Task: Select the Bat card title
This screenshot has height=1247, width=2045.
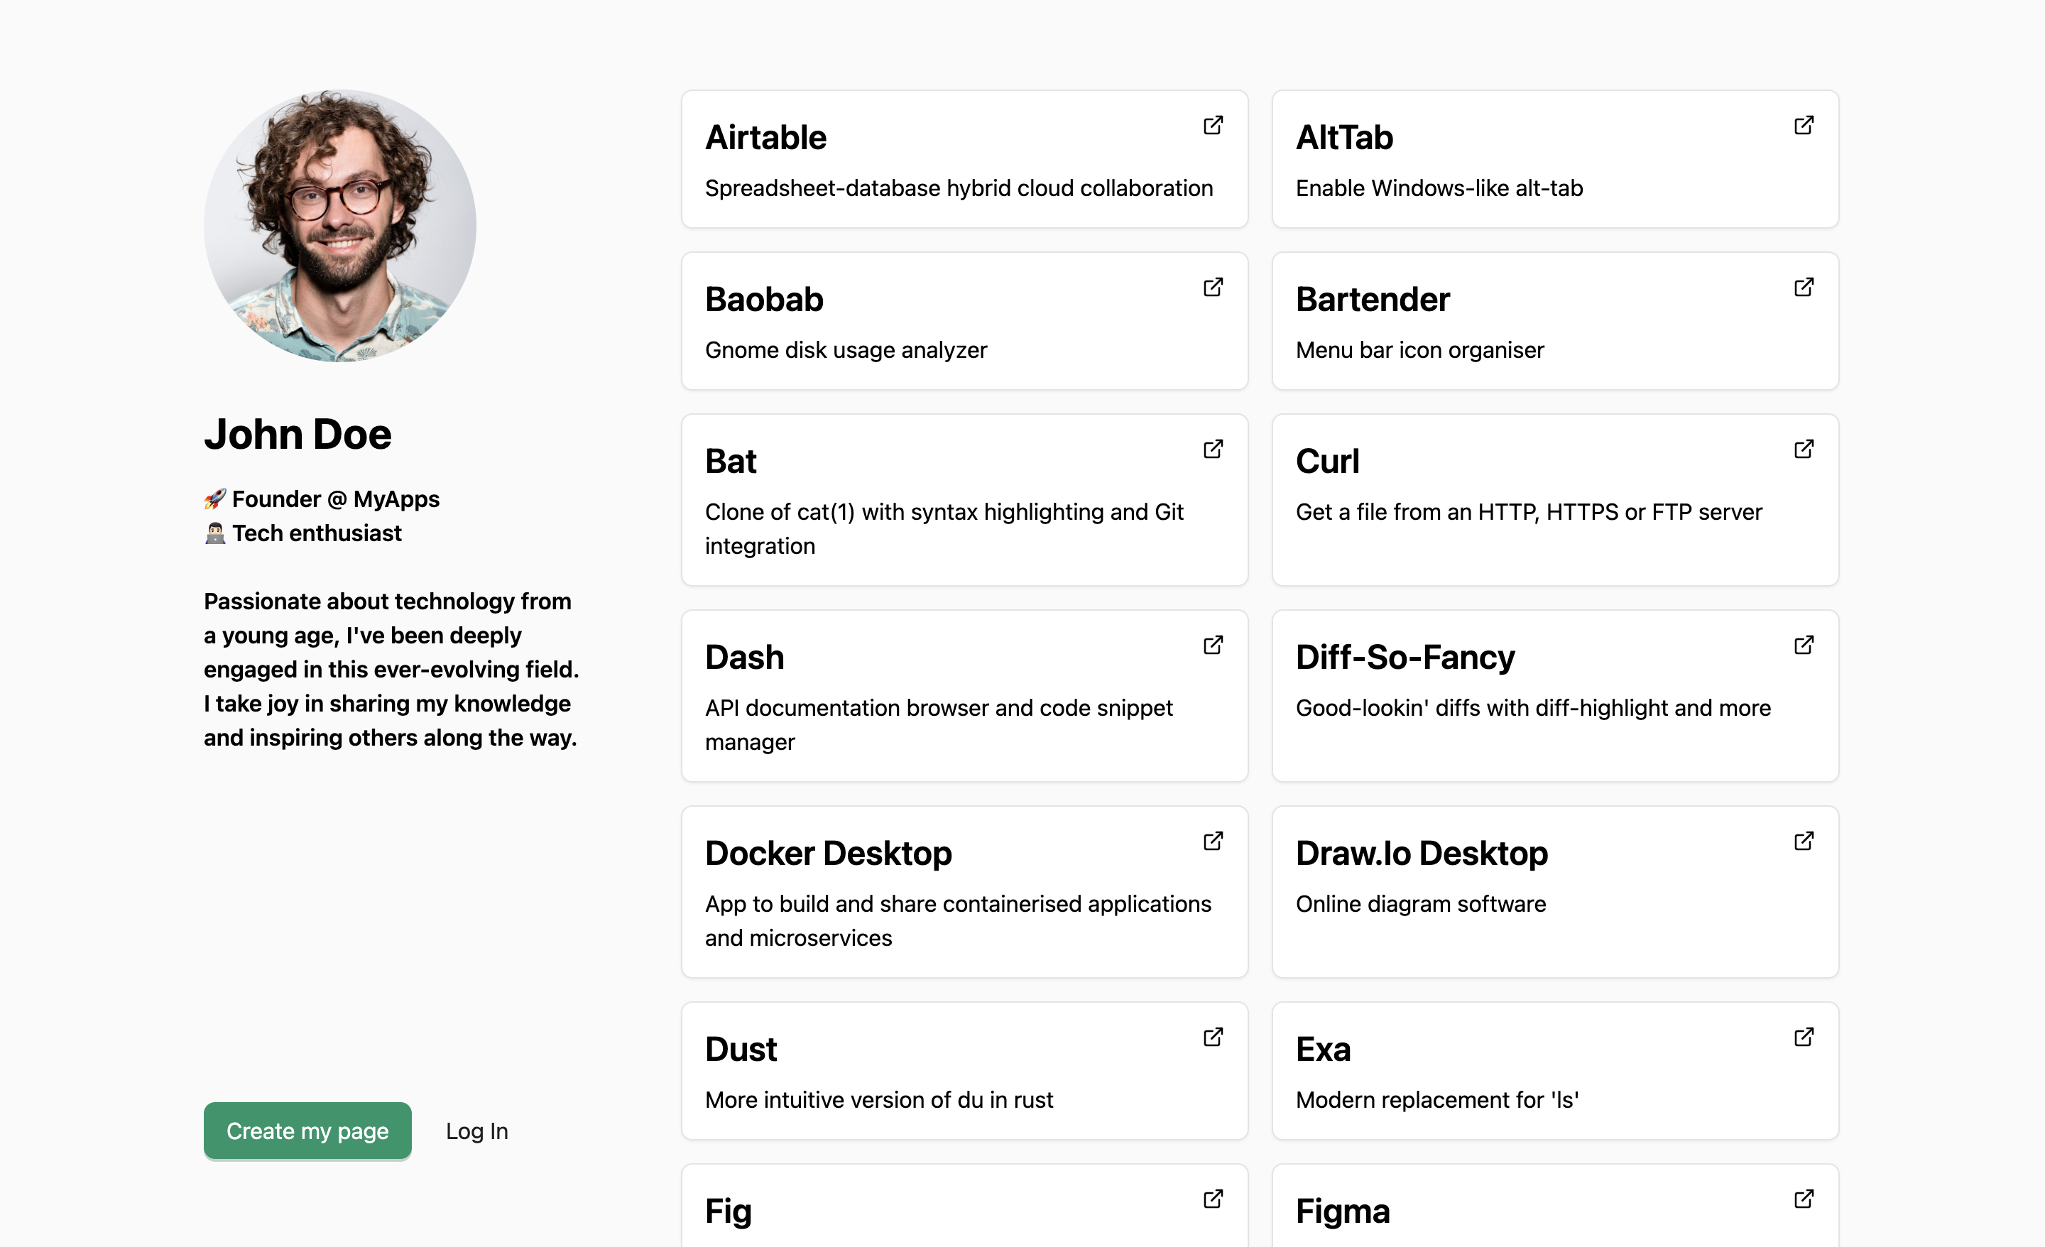Action: point(731,462)
